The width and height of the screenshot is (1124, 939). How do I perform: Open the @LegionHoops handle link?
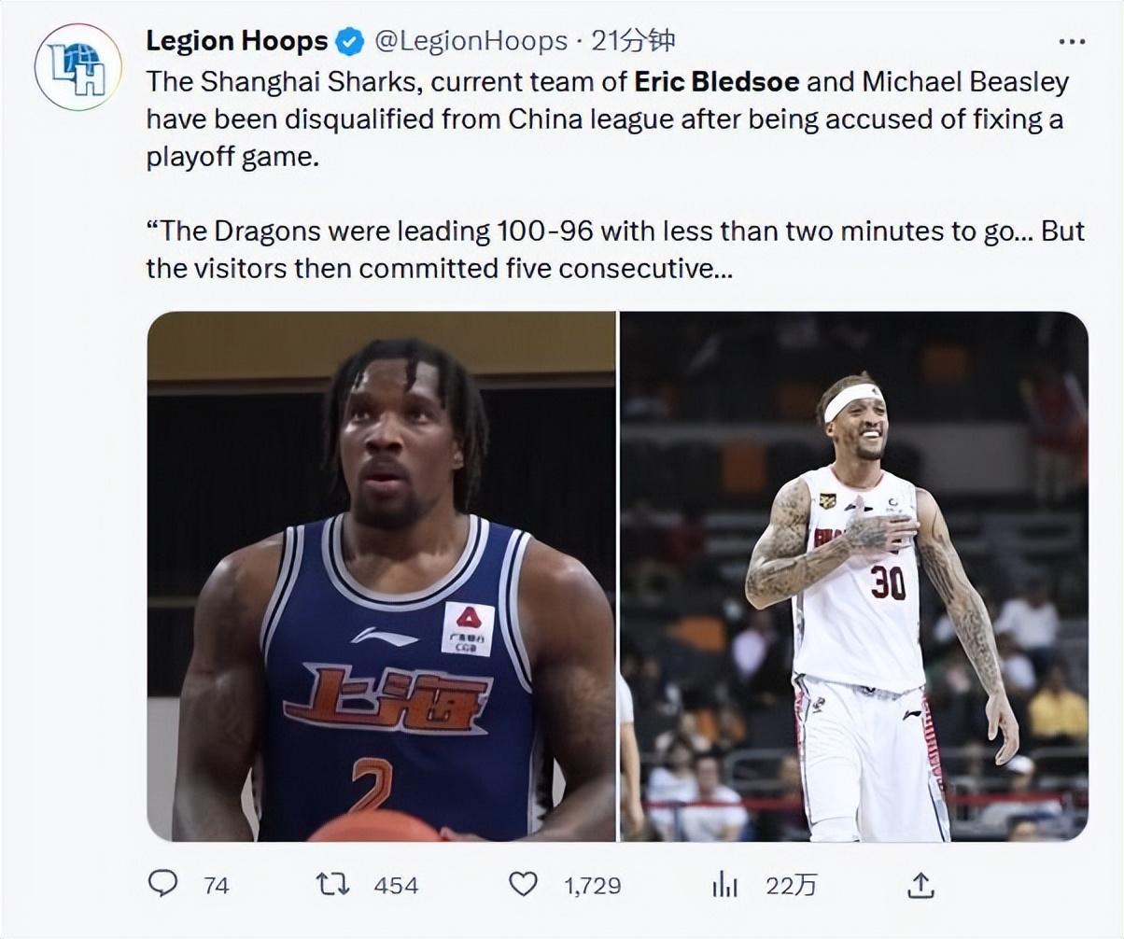[471, 41]
